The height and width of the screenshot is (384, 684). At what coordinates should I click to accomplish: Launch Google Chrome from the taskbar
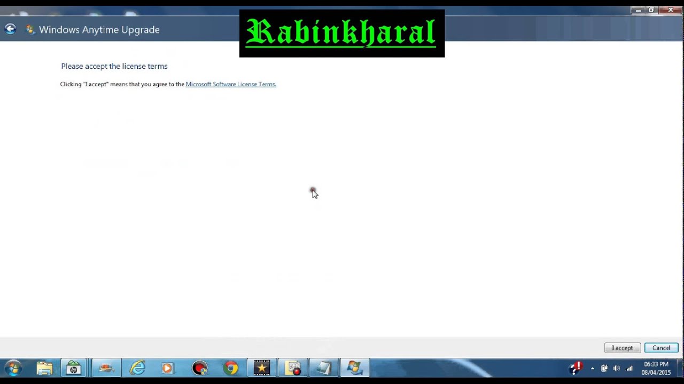(231, 368)
